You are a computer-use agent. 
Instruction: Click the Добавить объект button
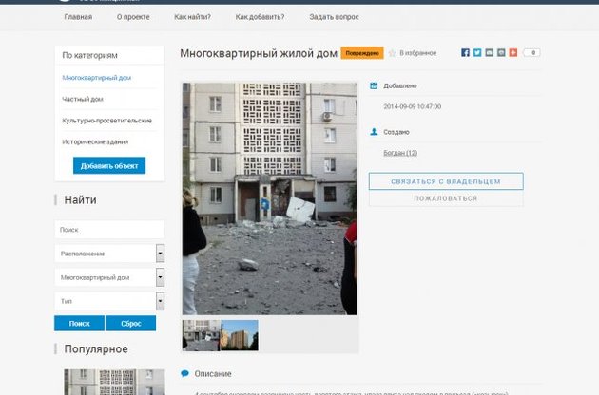coord(109,165)
